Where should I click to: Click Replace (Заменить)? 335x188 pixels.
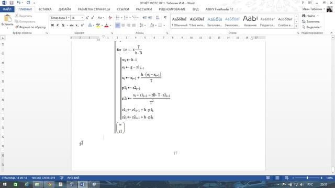[x=311, y=21]
